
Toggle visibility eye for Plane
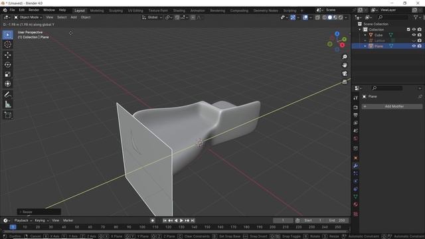[414, 46]
